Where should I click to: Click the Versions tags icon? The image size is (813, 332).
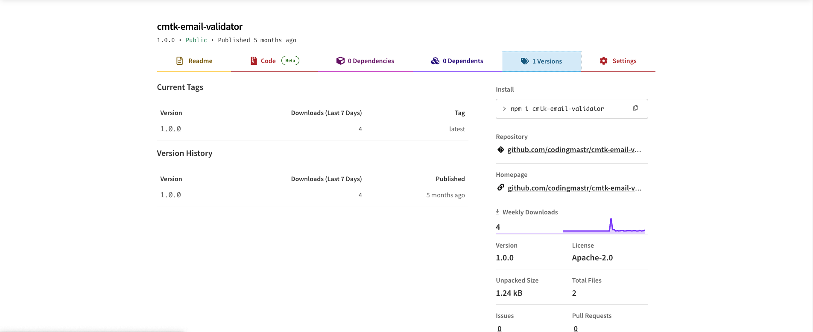525,61
